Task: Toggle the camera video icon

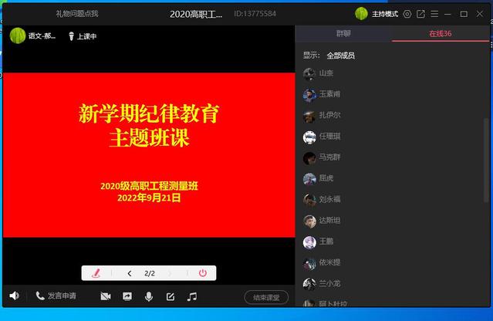Action: tap(106, 296)
